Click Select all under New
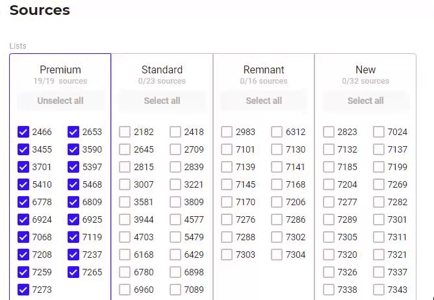The width and height of the screenshot is (434, 300). coord(366,101)
